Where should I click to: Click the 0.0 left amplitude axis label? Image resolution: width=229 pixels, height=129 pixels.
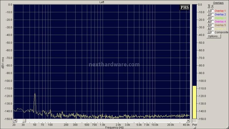pos(10,5)
